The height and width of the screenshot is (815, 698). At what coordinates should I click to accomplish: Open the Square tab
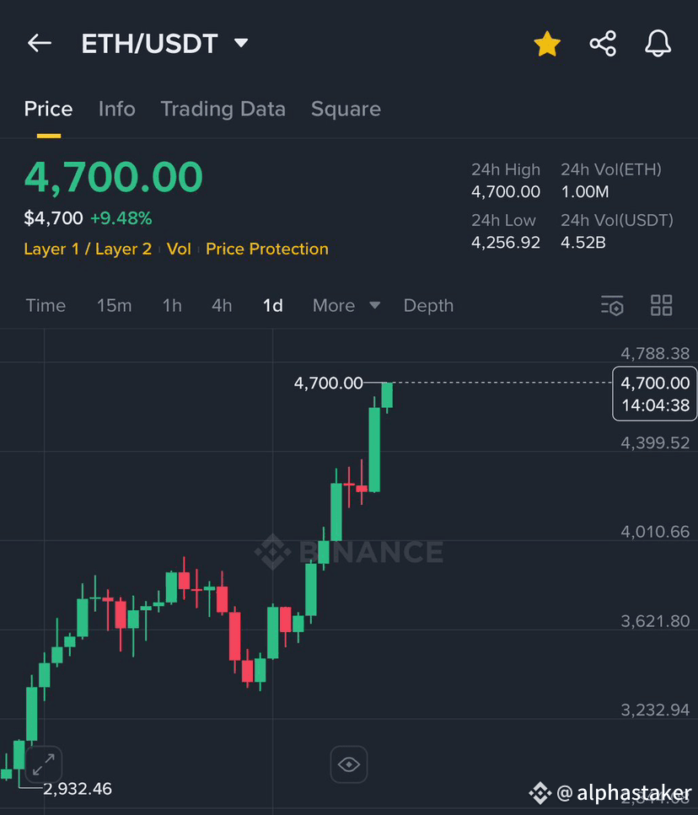tap(346, 110)
